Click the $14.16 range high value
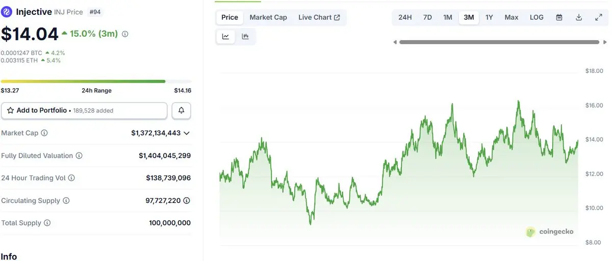 [183, 91]
